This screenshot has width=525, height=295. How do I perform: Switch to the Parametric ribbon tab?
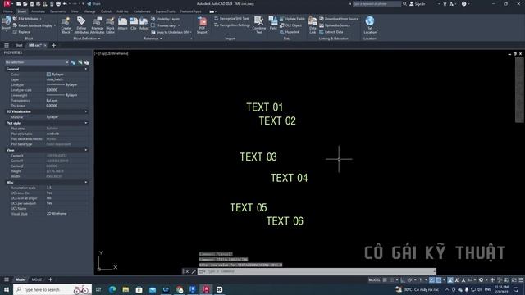(57, 11)
